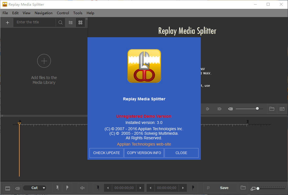
Task: Click the Save button
Action: [224, 188]
